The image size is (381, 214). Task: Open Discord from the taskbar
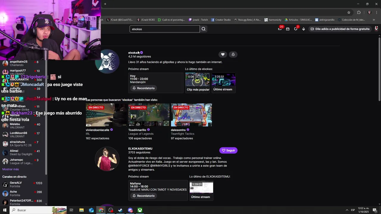130,210
